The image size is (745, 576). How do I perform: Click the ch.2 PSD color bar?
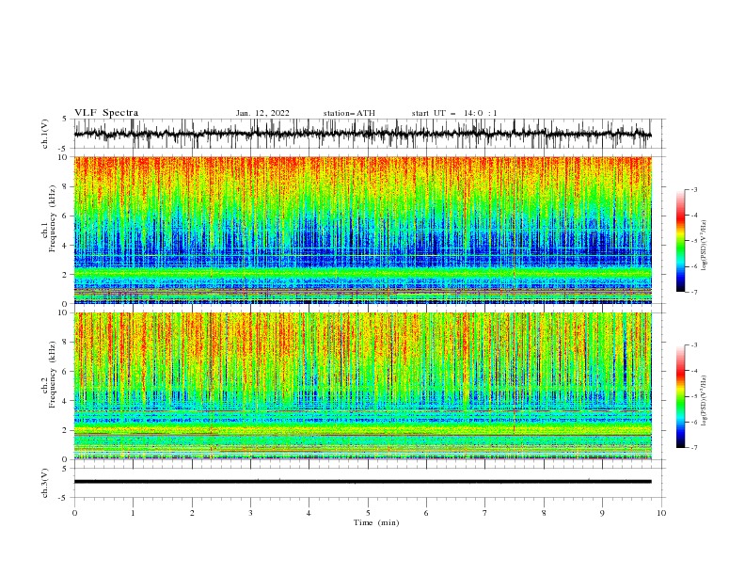[x=680, y=396]
